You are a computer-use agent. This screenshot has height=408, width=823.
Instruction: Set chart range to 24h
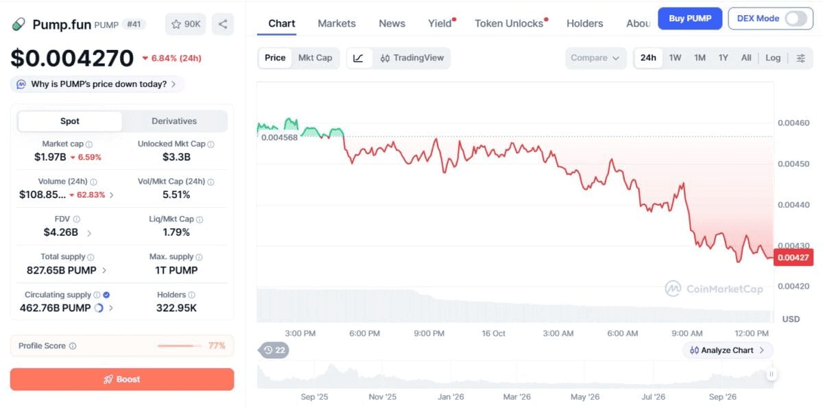[648, 58]
